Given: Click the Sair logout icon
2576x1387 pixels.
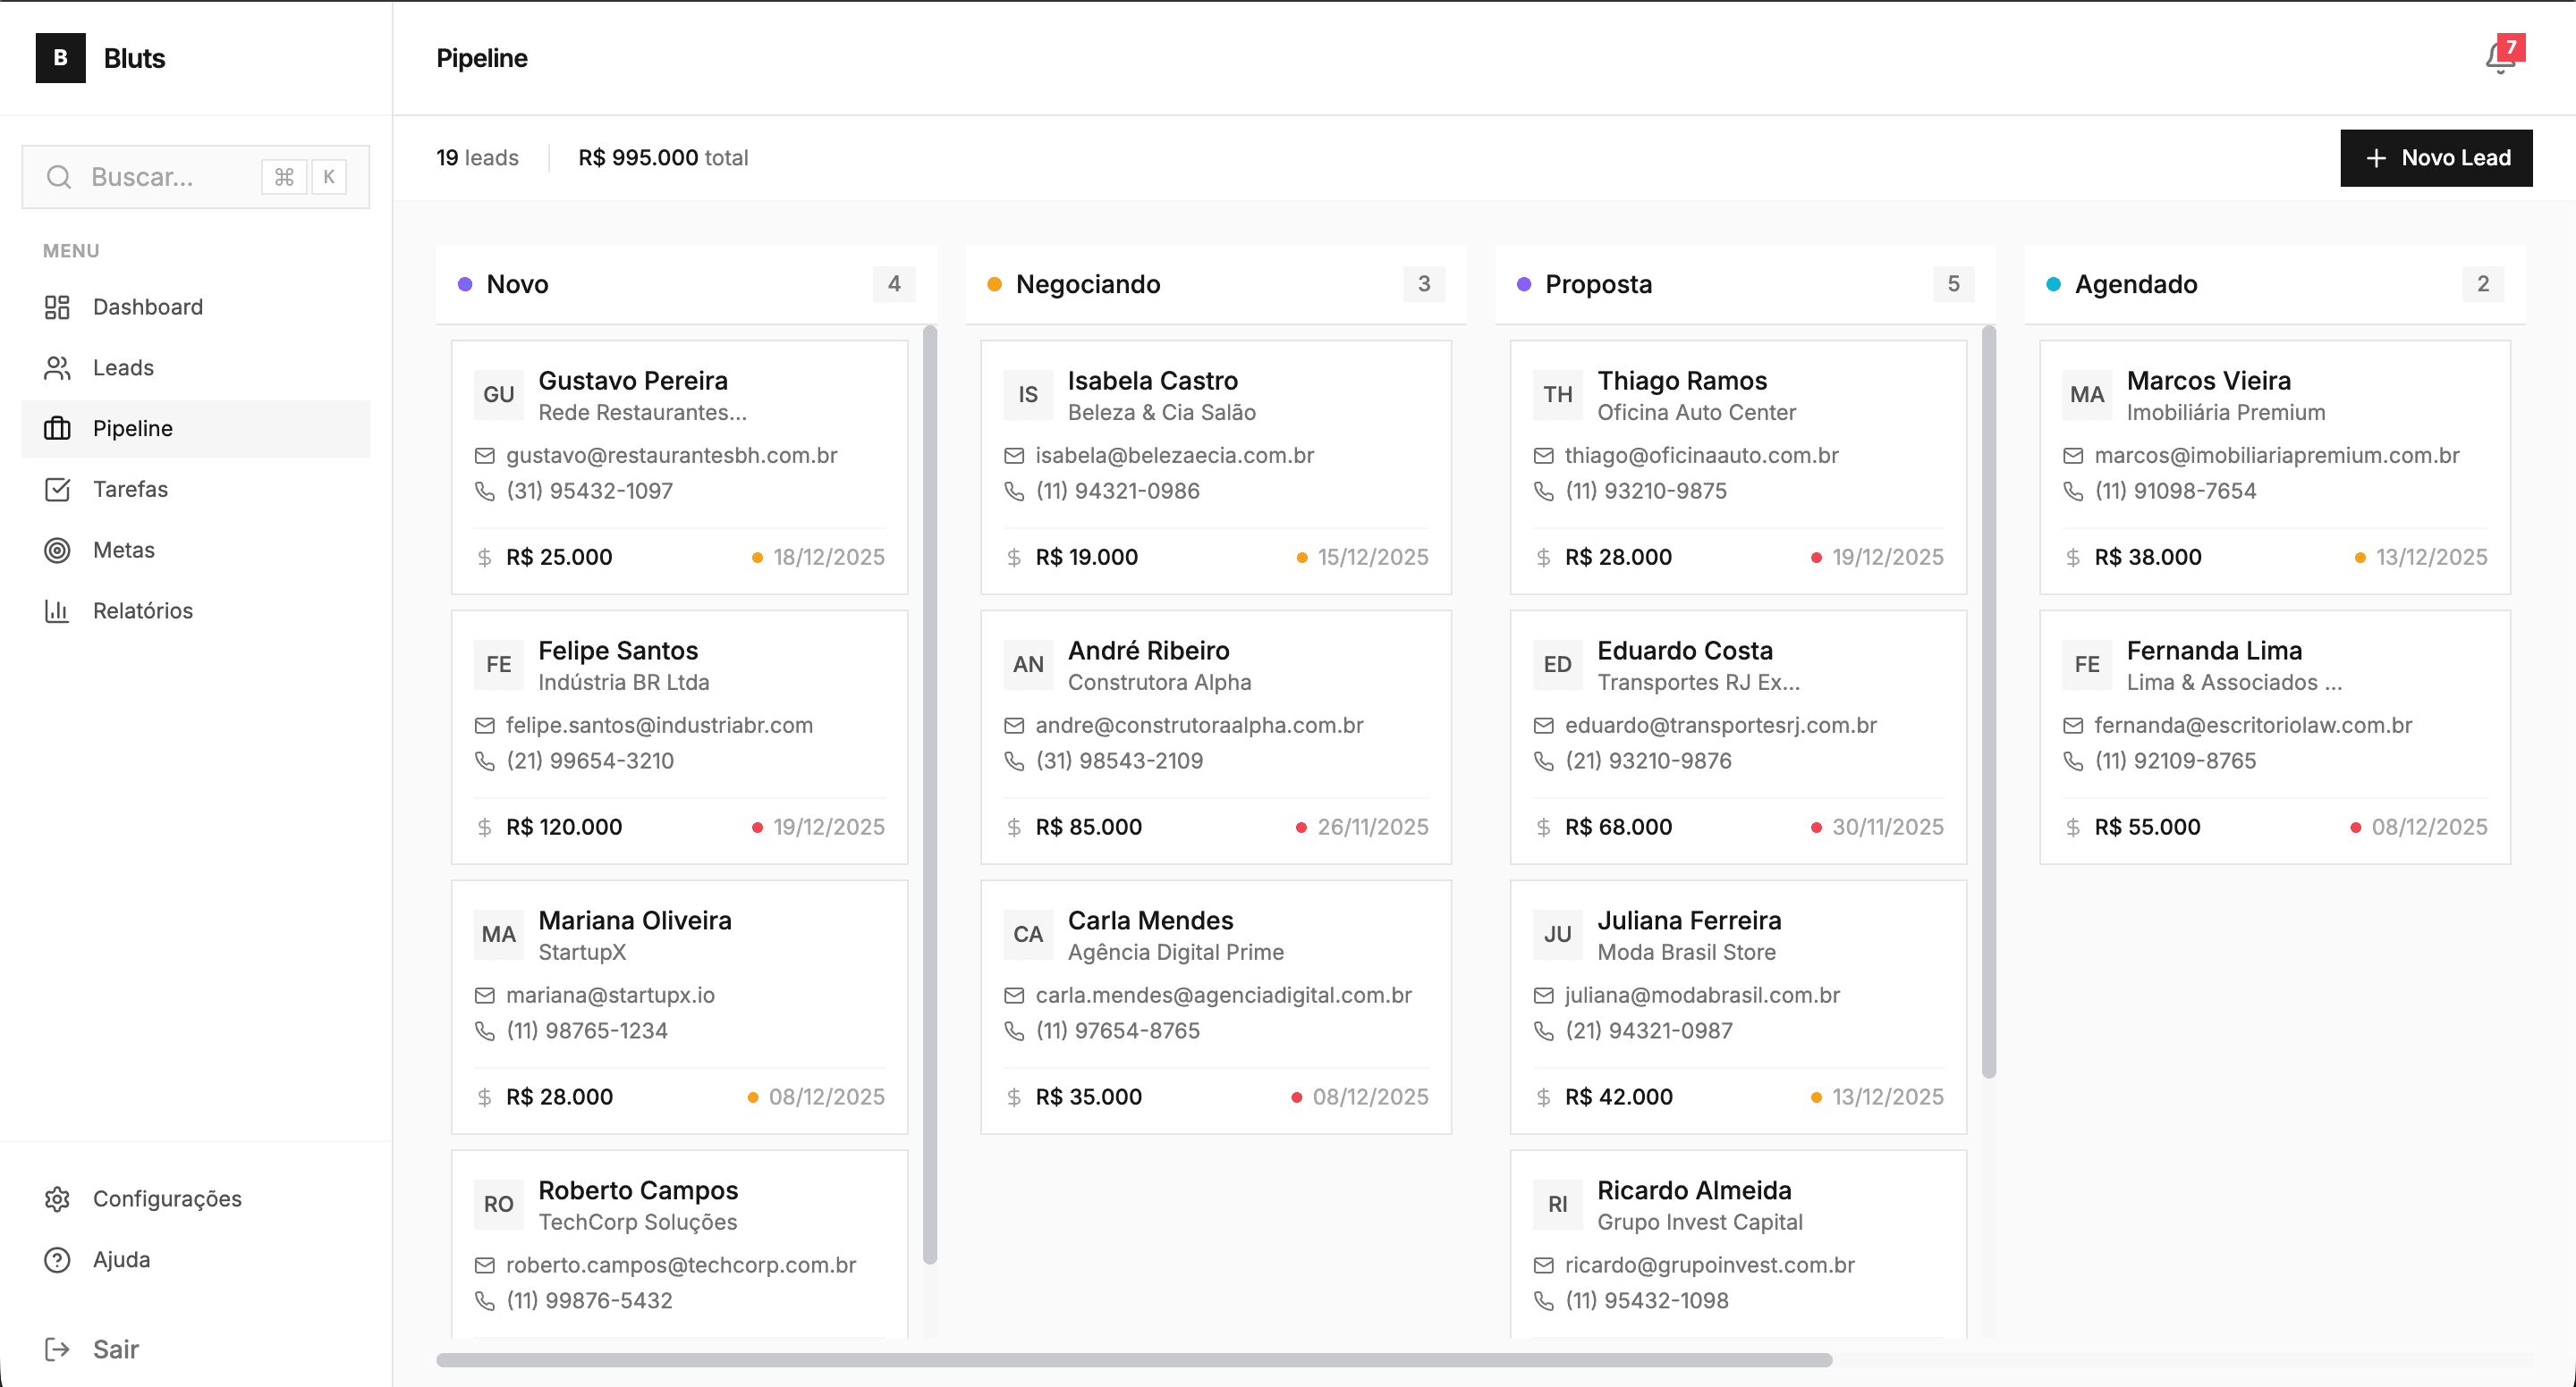Looking at the screenshot, I should [x=57, y=1349].
